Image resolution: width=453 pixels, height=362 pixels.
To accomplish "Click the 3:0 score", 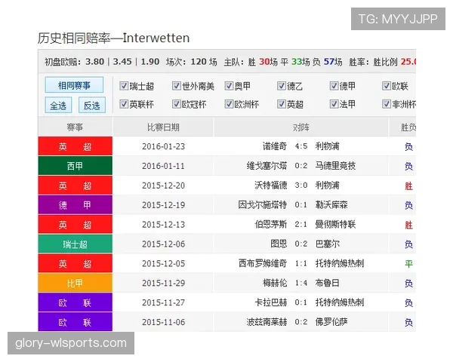I will [301, 186].
